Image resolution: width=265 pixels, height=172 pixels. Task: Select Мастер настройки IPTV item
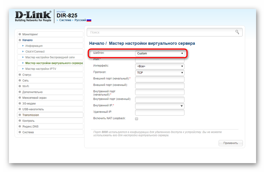coord(41,69)
